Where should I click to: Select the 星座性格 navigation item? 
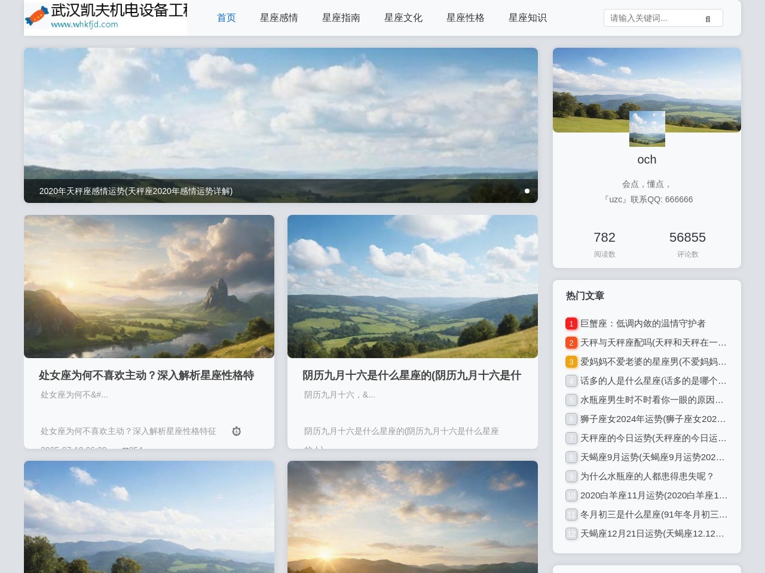(x=466, y=18)
